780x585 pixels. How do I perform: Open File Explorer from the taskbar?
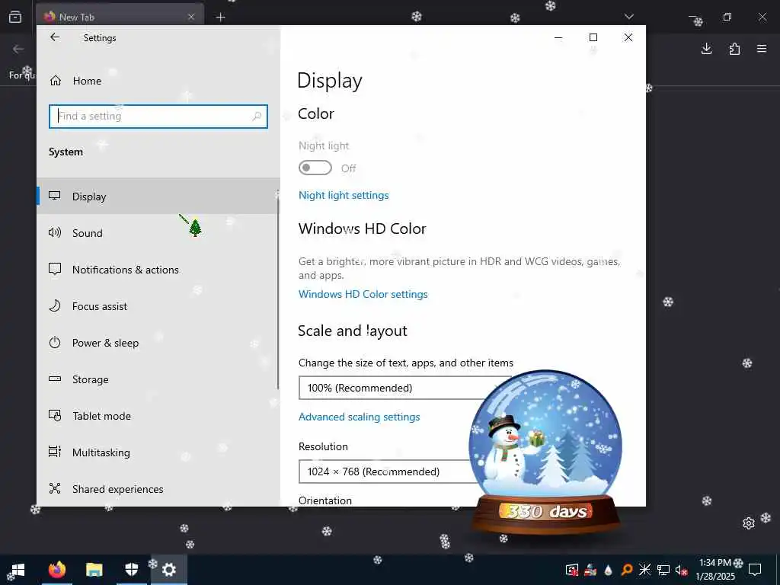[x=94, y=570]
